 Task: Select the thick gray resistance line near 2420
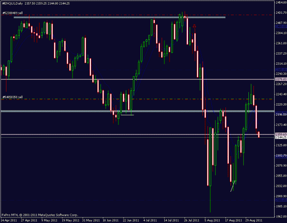point(119,17)
